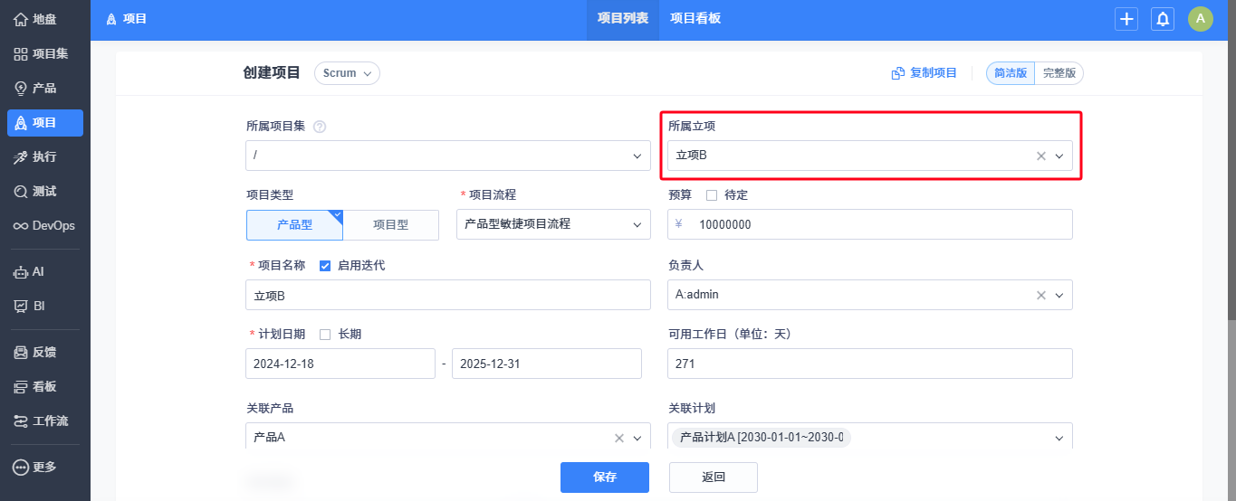This screenshot has width=1236, height=501.
Task: Uncheck the 启用迭代 checkbox
Action: click(x=325, y=266)
